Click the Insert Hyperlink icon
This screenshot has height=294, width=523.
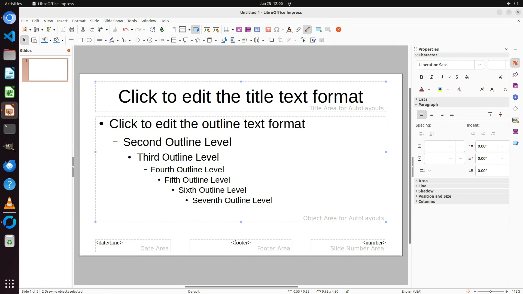click(298, 30)
